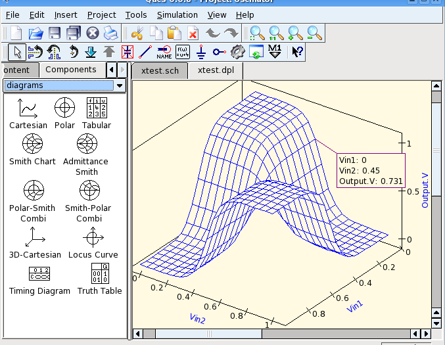
Task: Open the diagrams category dropdown
Action: (x=120, y=85)
